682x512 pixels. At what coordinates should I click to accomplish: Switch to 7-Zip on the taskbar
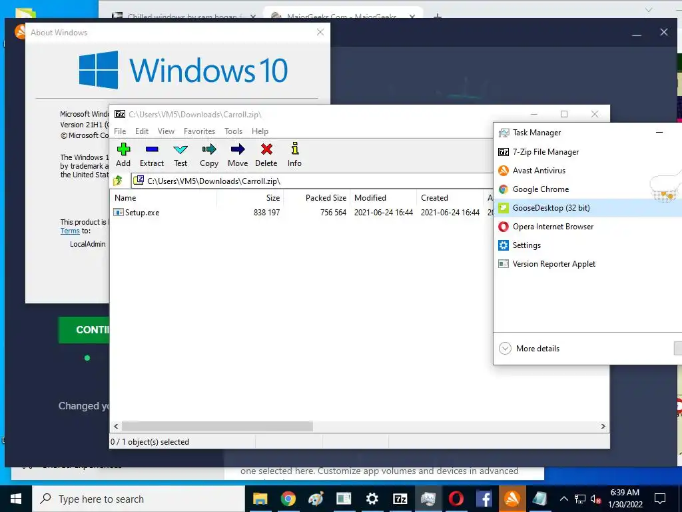click(400, 499)
